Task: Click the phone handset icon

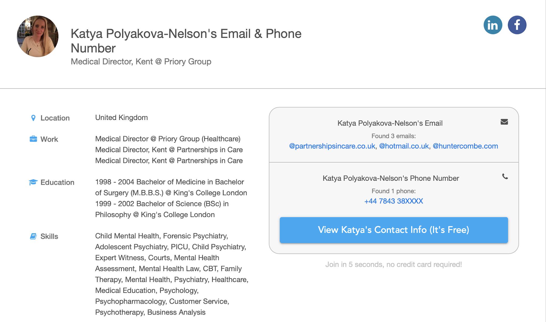Action: 505,176
